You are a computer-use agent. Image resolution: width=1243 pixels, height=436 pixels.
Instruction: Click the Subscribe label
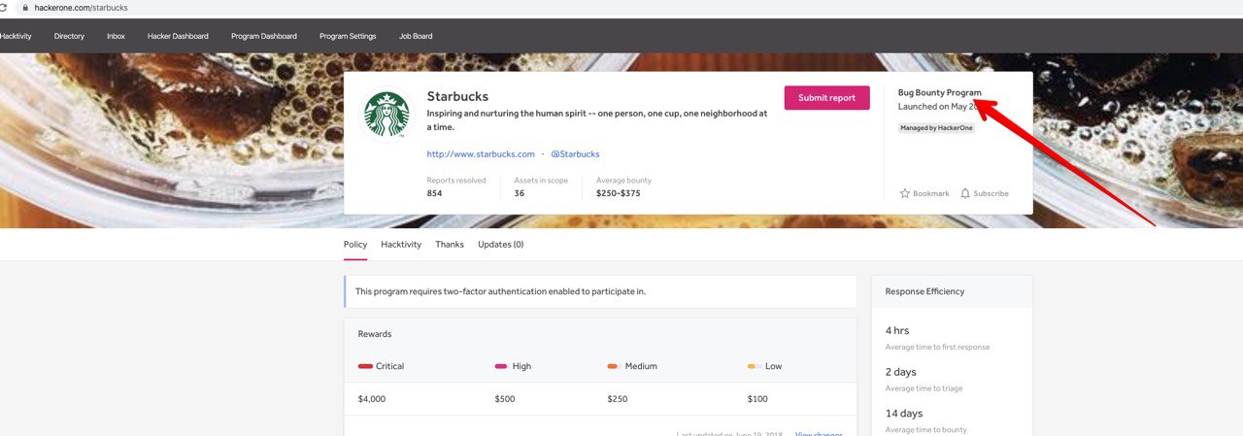coord(991,193)
